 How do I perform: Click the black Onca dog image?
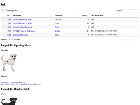coord(9,101)
